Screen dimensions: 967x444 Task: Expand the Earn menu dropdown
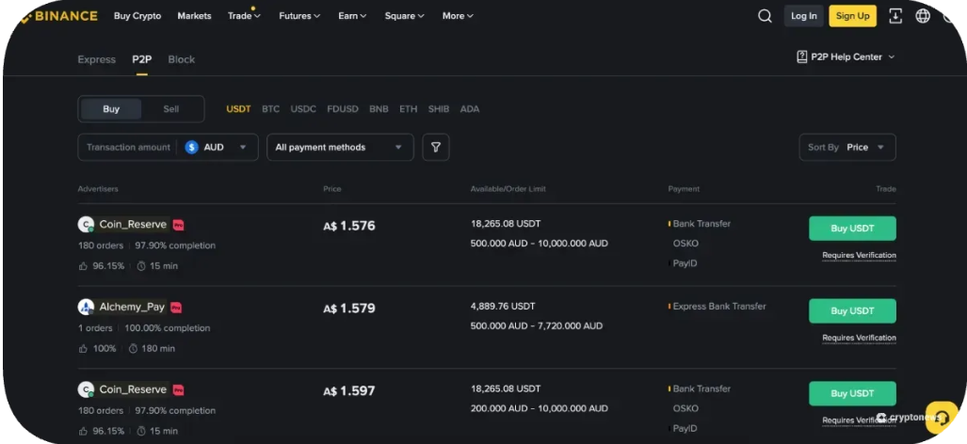tap(353, 16)
